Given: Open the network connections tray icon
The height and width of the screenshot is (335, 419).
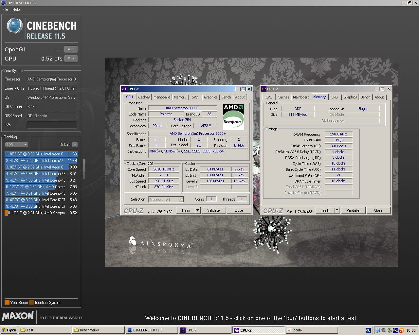Looking at the screenshot, I should (x=378, y=330).
